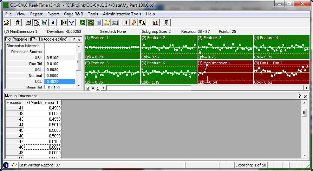Click Manual Dimensions help question mark
Screen dimensions: 313x171
pyautogui.click(x=300, y=96)
